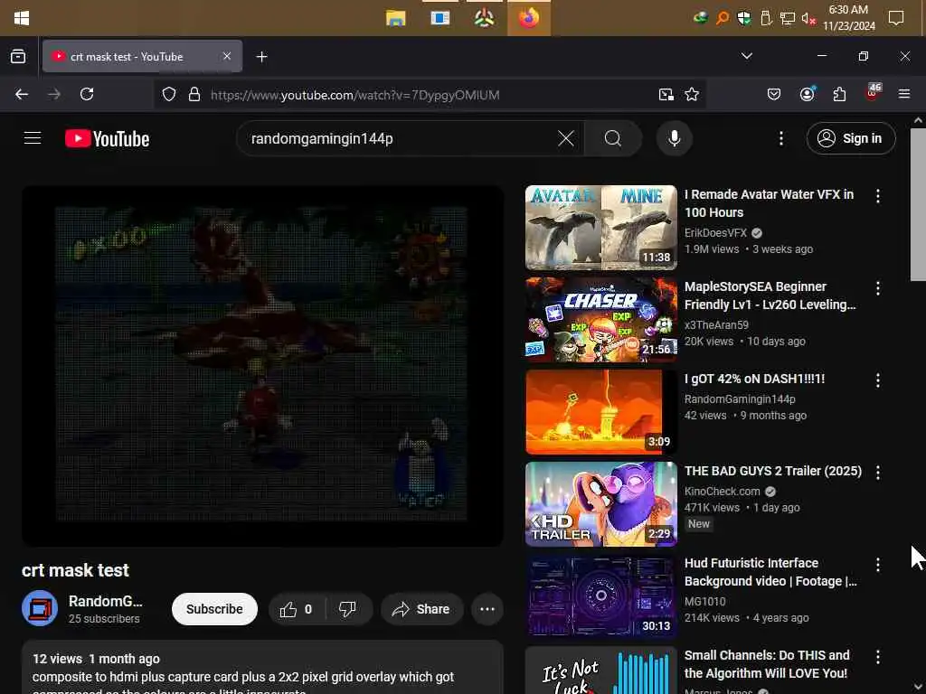This screenshot has width=926, height=694.
Task: Open Firefox account icon
Action: click(808, 94)
